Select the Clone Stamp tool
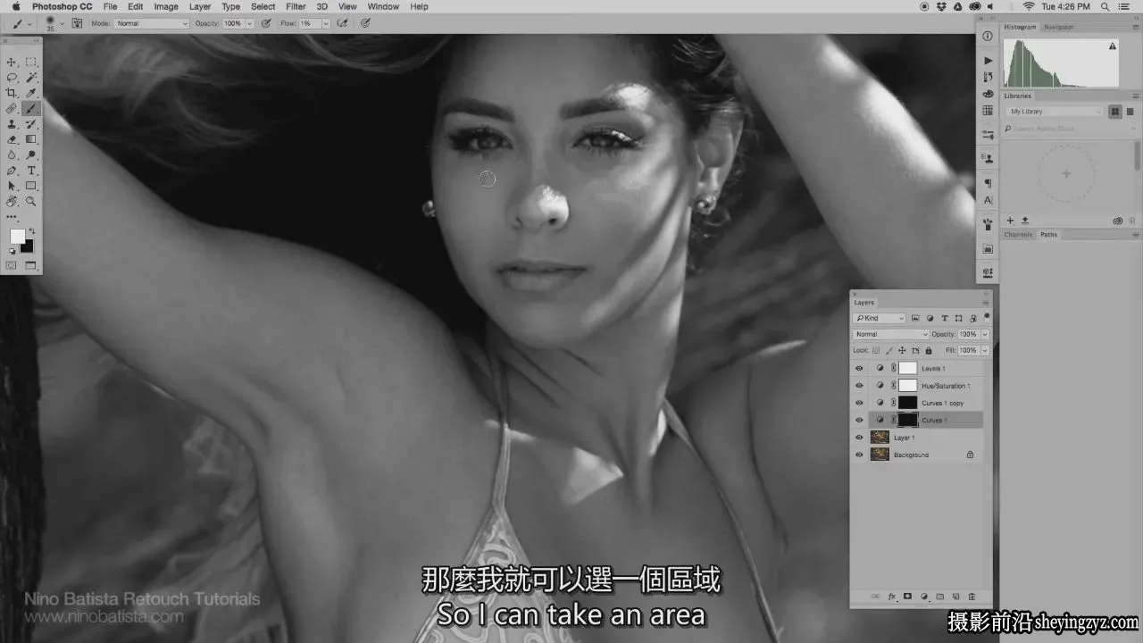This screenshot has width=1143, height=643. pos(13,124)
